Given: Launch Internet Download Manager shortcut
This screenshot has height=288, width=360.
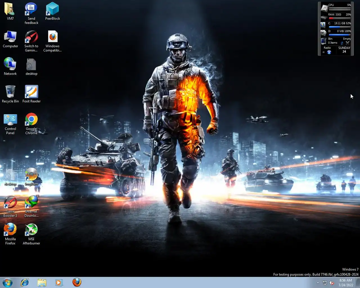Looking at the screenshot, I should (31, 207).
